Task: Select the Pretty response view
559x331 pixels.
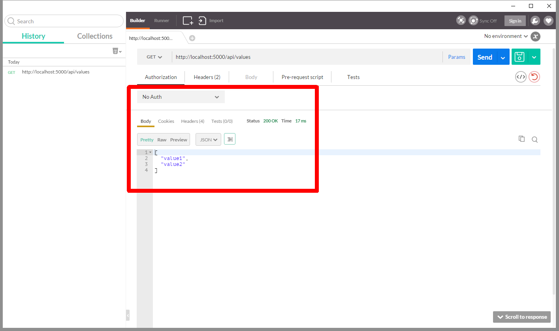Action: click(147, 140)
